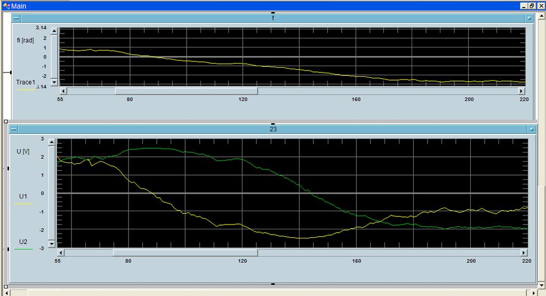The width and height of the screenshot is (546, 296).
Task: Click up arrow on fi [rad] vertical scrollbar
Action: pos(54,31)
